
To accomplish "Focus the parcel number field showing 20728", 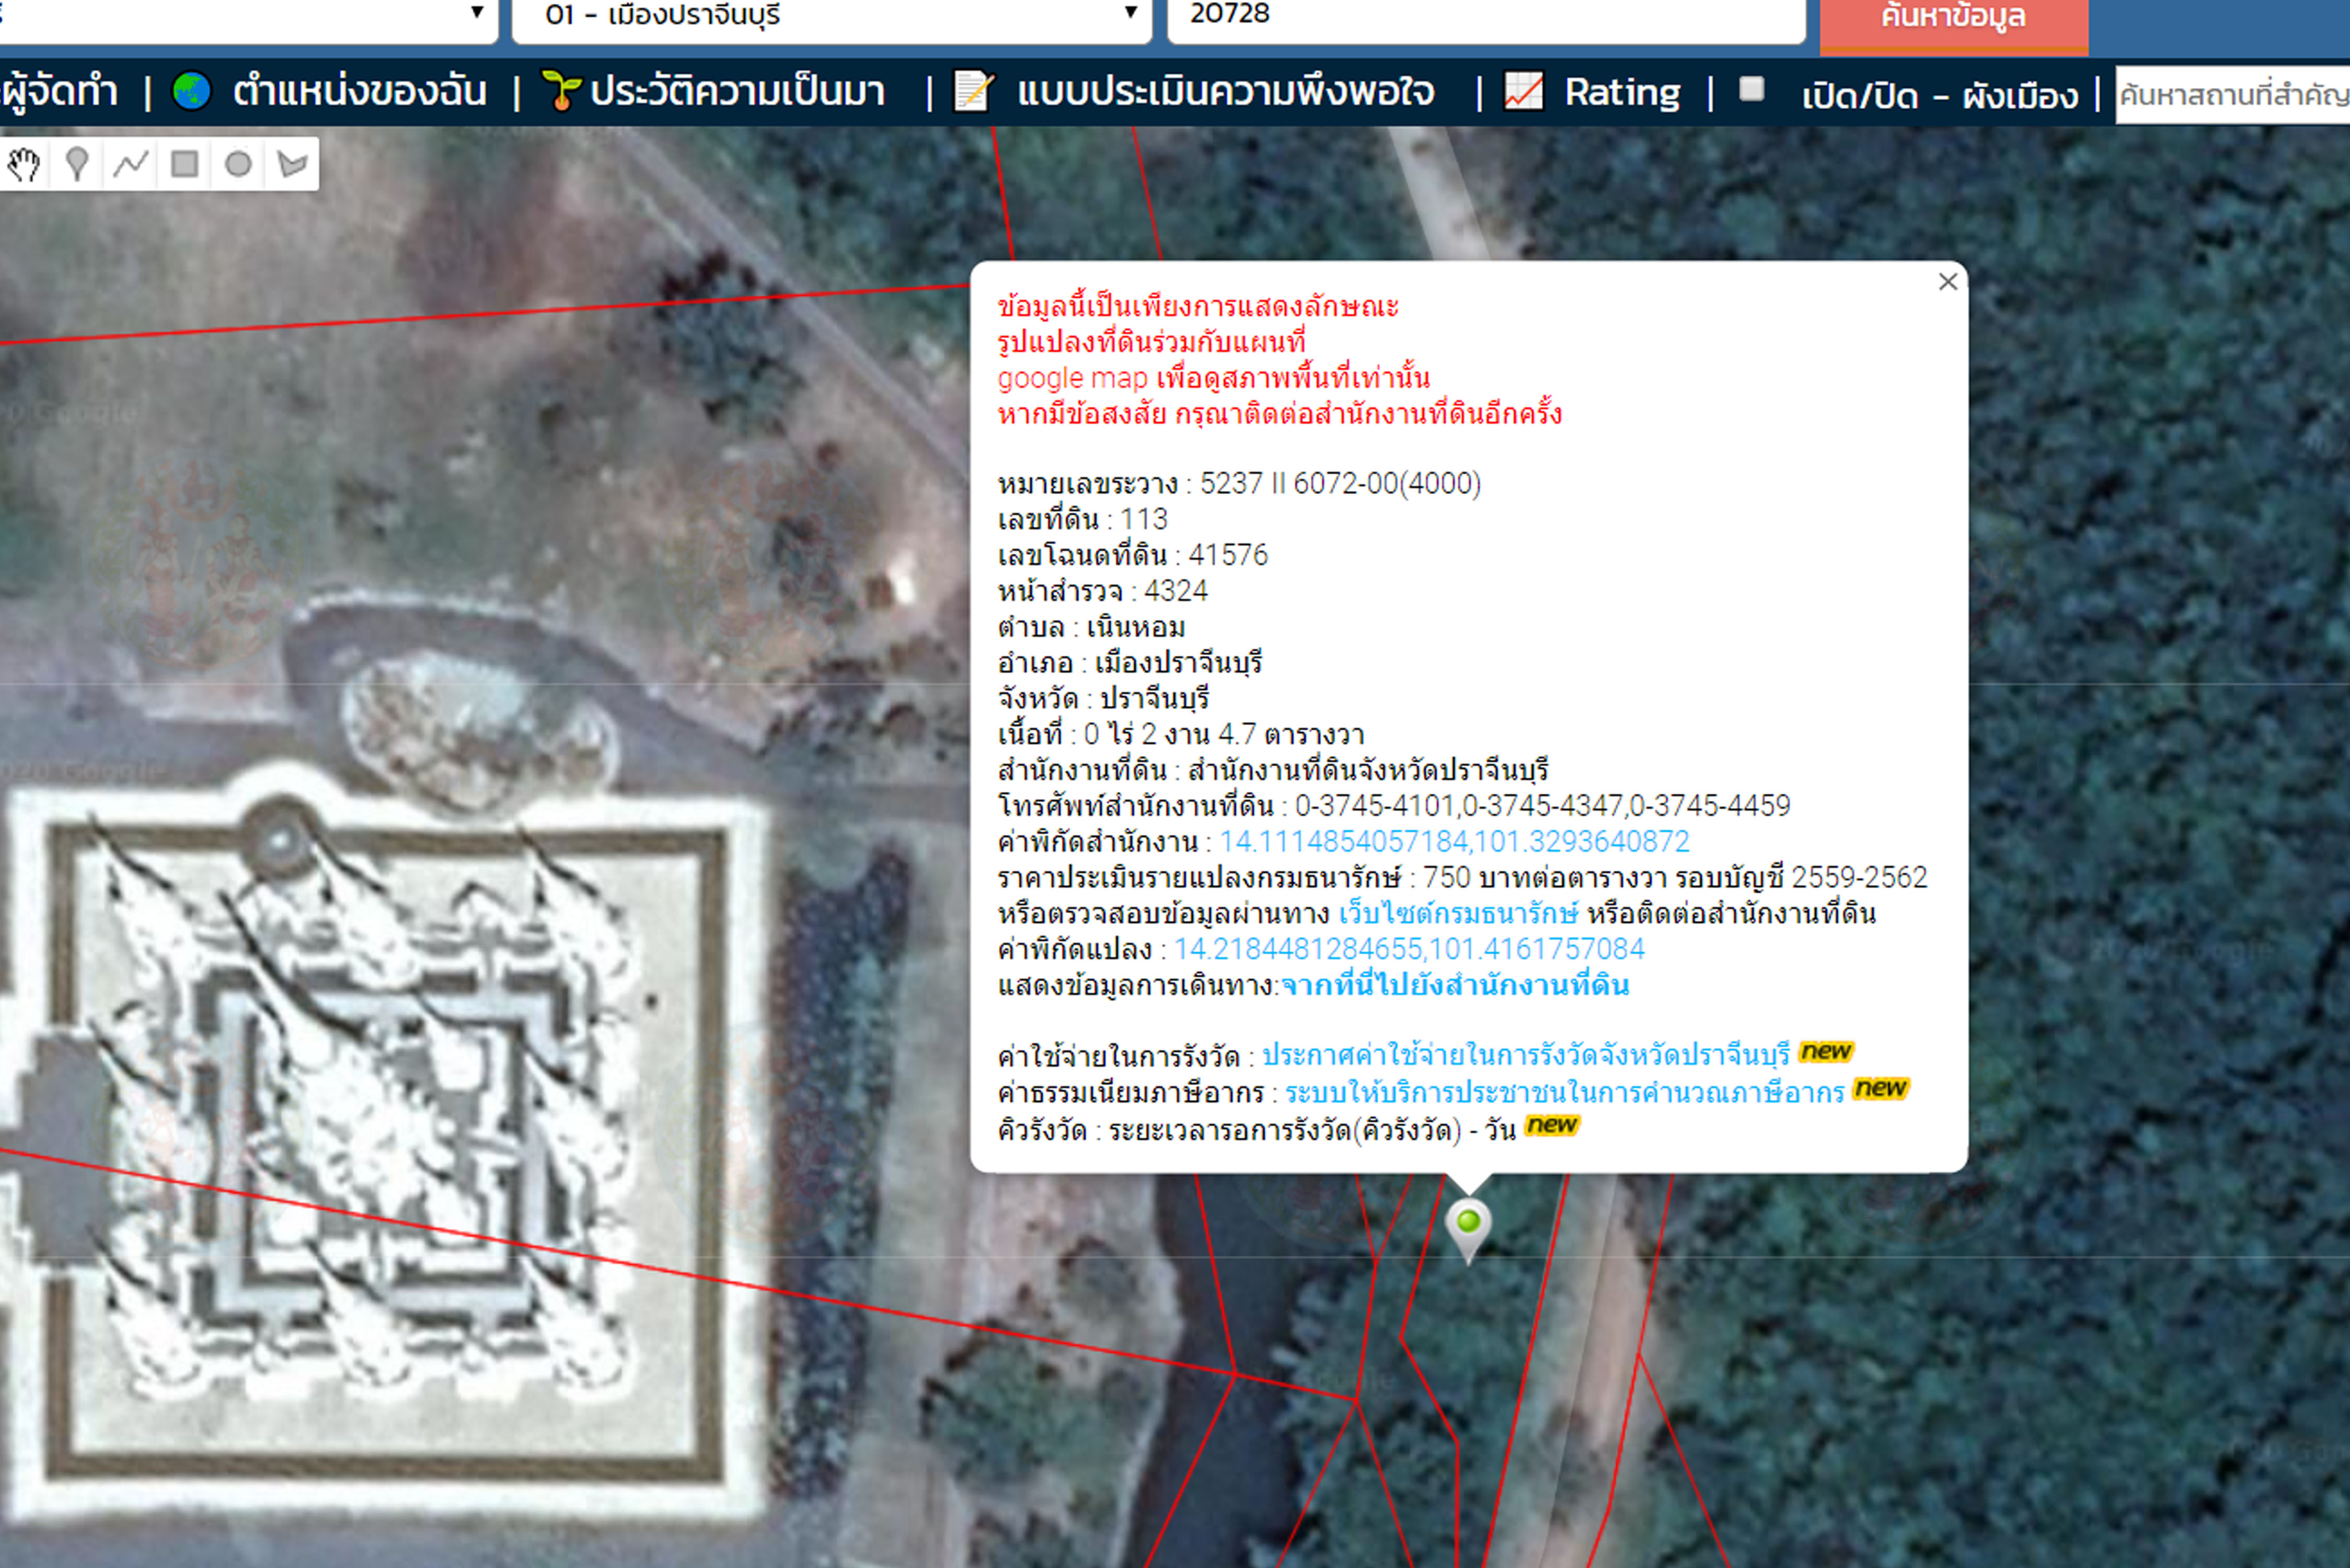I will [1485, 15].
